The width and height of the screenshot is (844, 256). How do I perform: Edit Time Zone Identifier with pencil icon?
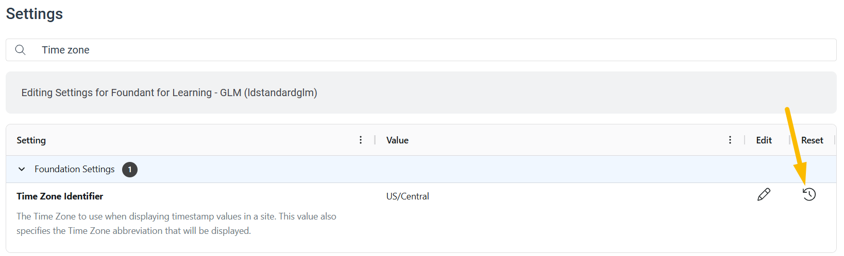764,194
